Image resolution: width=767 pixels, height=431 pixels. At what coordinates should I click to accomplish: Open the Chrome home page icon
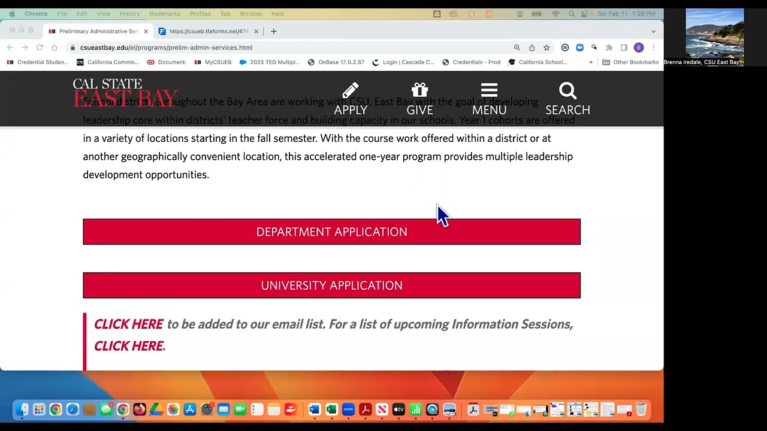(55, 47)
